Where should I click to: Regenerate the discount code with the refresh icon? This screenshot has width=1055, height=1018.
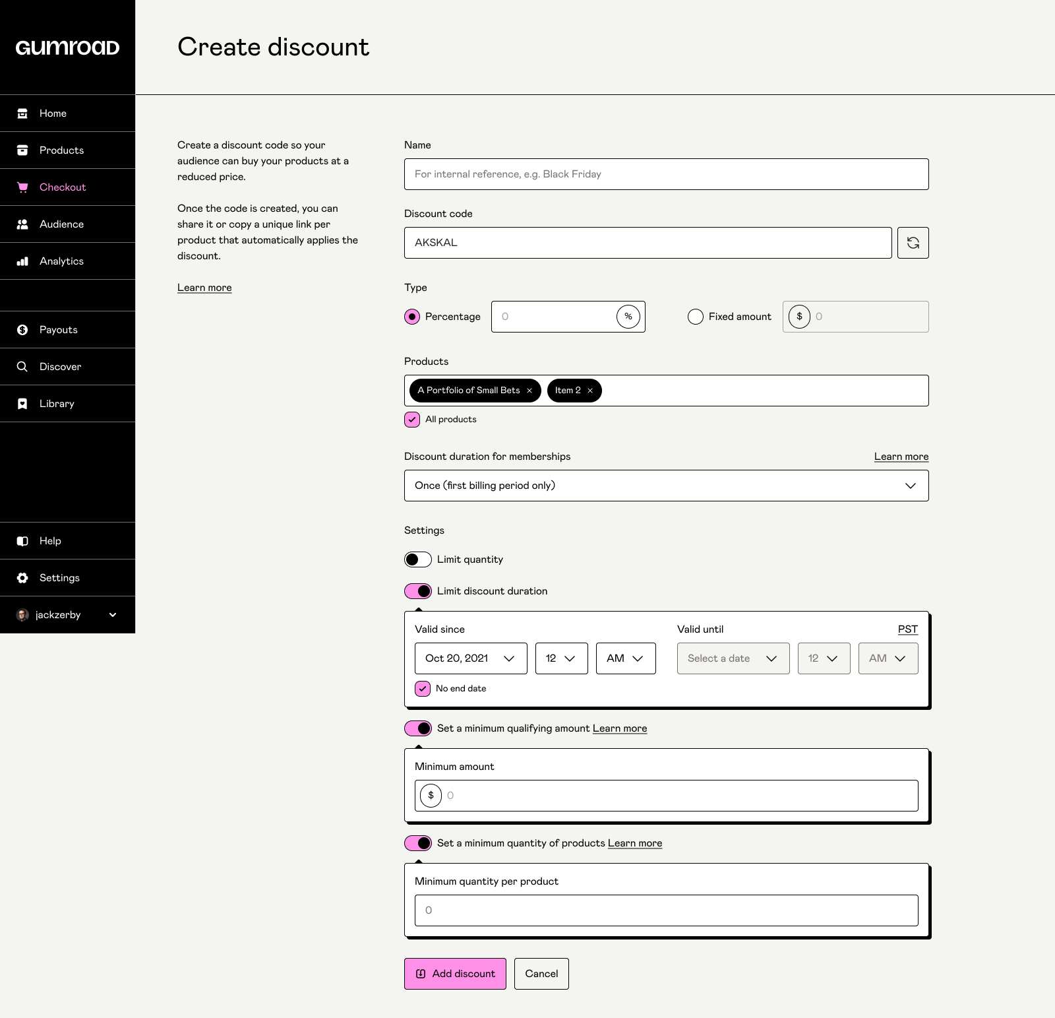point(913,242)
